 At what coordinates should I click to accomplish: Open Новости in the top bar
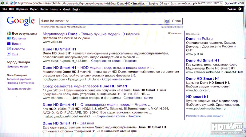pyautogui.click(x=56, y=9)
